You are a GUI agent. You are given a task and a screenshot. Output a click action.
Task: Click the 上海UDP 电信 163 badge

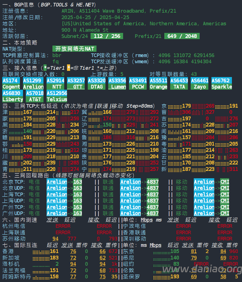[x=77, y=200]
